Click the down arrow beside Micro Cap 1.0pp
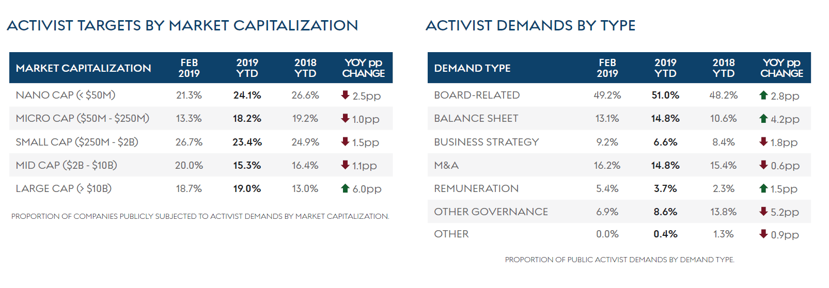The width and height of the screenshot is (829, 288). point(345,118)
